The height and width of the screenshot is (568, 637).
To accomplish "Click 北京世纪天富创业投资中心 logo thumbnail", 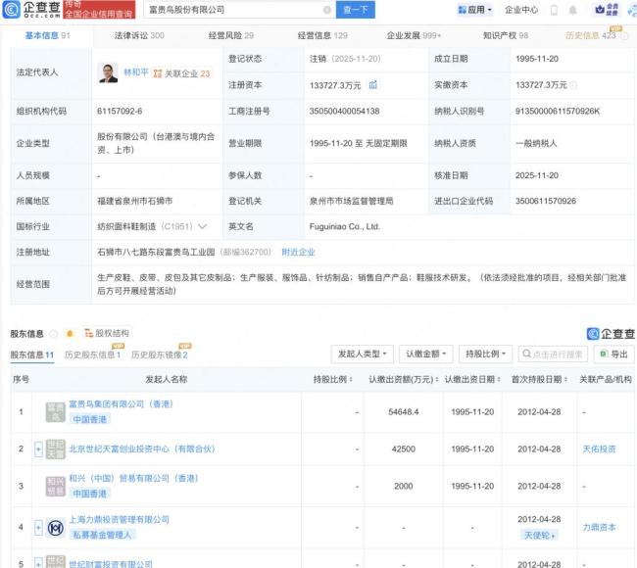I will pos(55,450).
